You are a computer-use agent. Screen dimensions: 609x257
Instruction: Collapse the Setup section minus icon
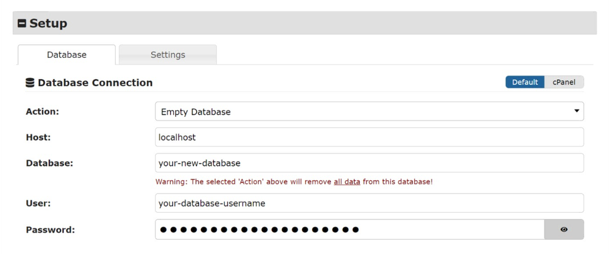(x=22, y=24)
